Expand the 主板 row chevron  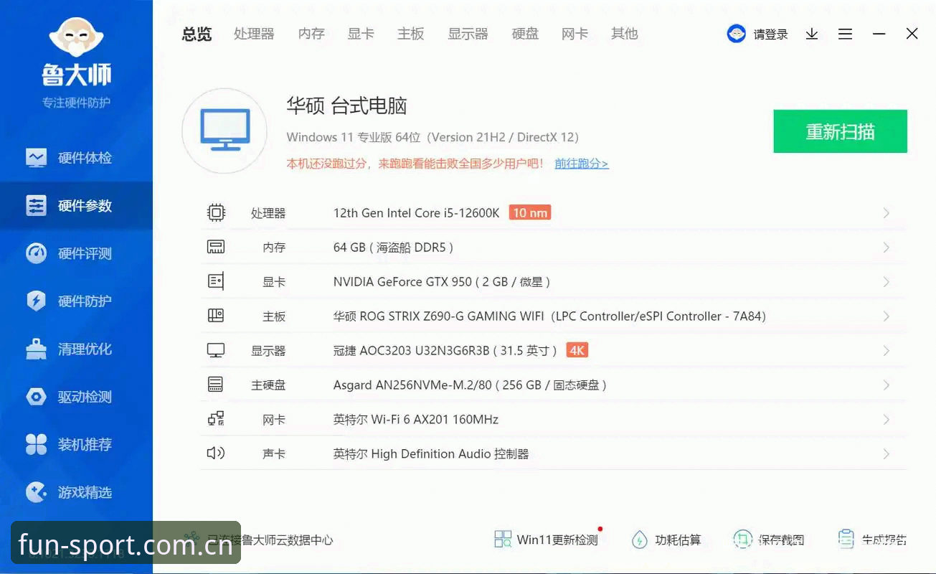pos(887,316)
